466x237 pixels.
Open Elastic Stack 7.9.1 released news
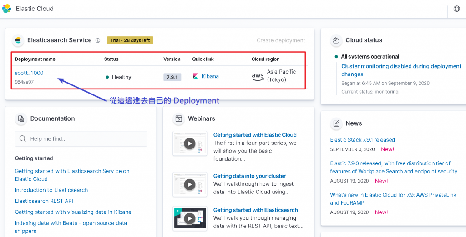(x=363, y=140)
